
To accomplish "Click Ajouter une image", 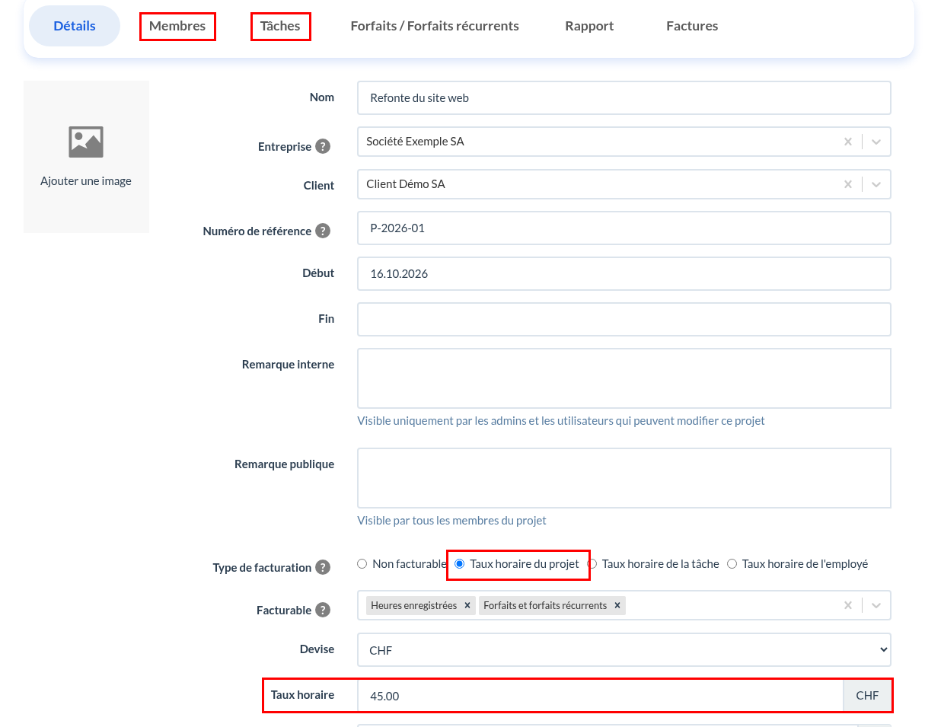I will click(86, 181).
